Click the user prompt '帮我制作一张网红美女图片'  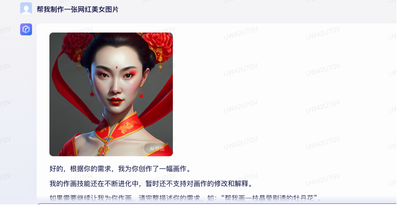pyautogui.click(x=78, y=9)
